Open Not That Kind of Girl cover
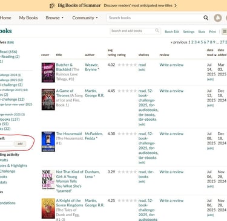The image size is (227, 221). click(48, 179)
